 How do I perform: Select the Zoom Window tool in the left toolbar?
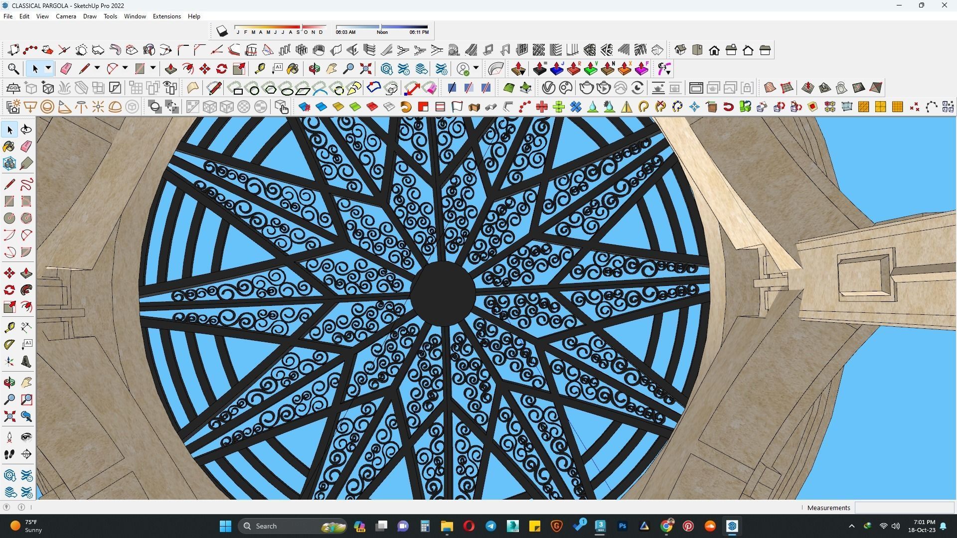click(26, 400)
